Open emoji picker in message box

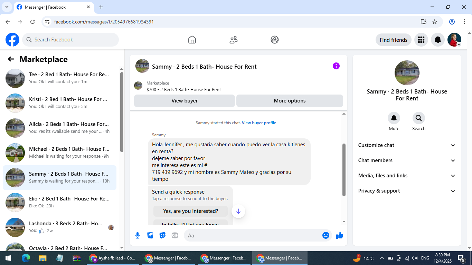pyautogui.click(x=326, y=235)
